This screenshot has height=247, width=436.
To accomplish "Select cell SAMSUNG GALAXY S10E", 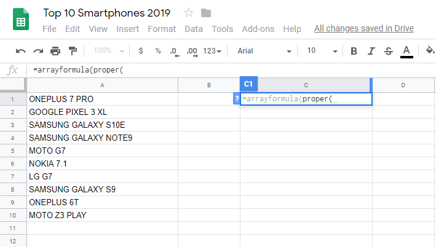I will pos(102,125).
